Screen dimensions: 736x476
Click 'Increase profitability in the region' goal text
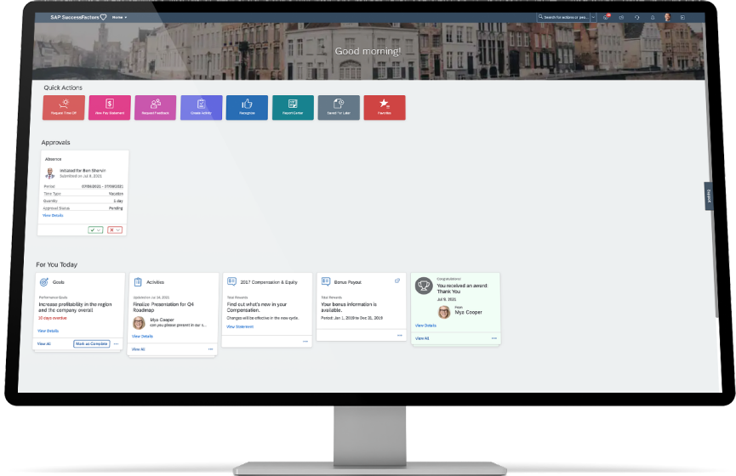[75, 307]
